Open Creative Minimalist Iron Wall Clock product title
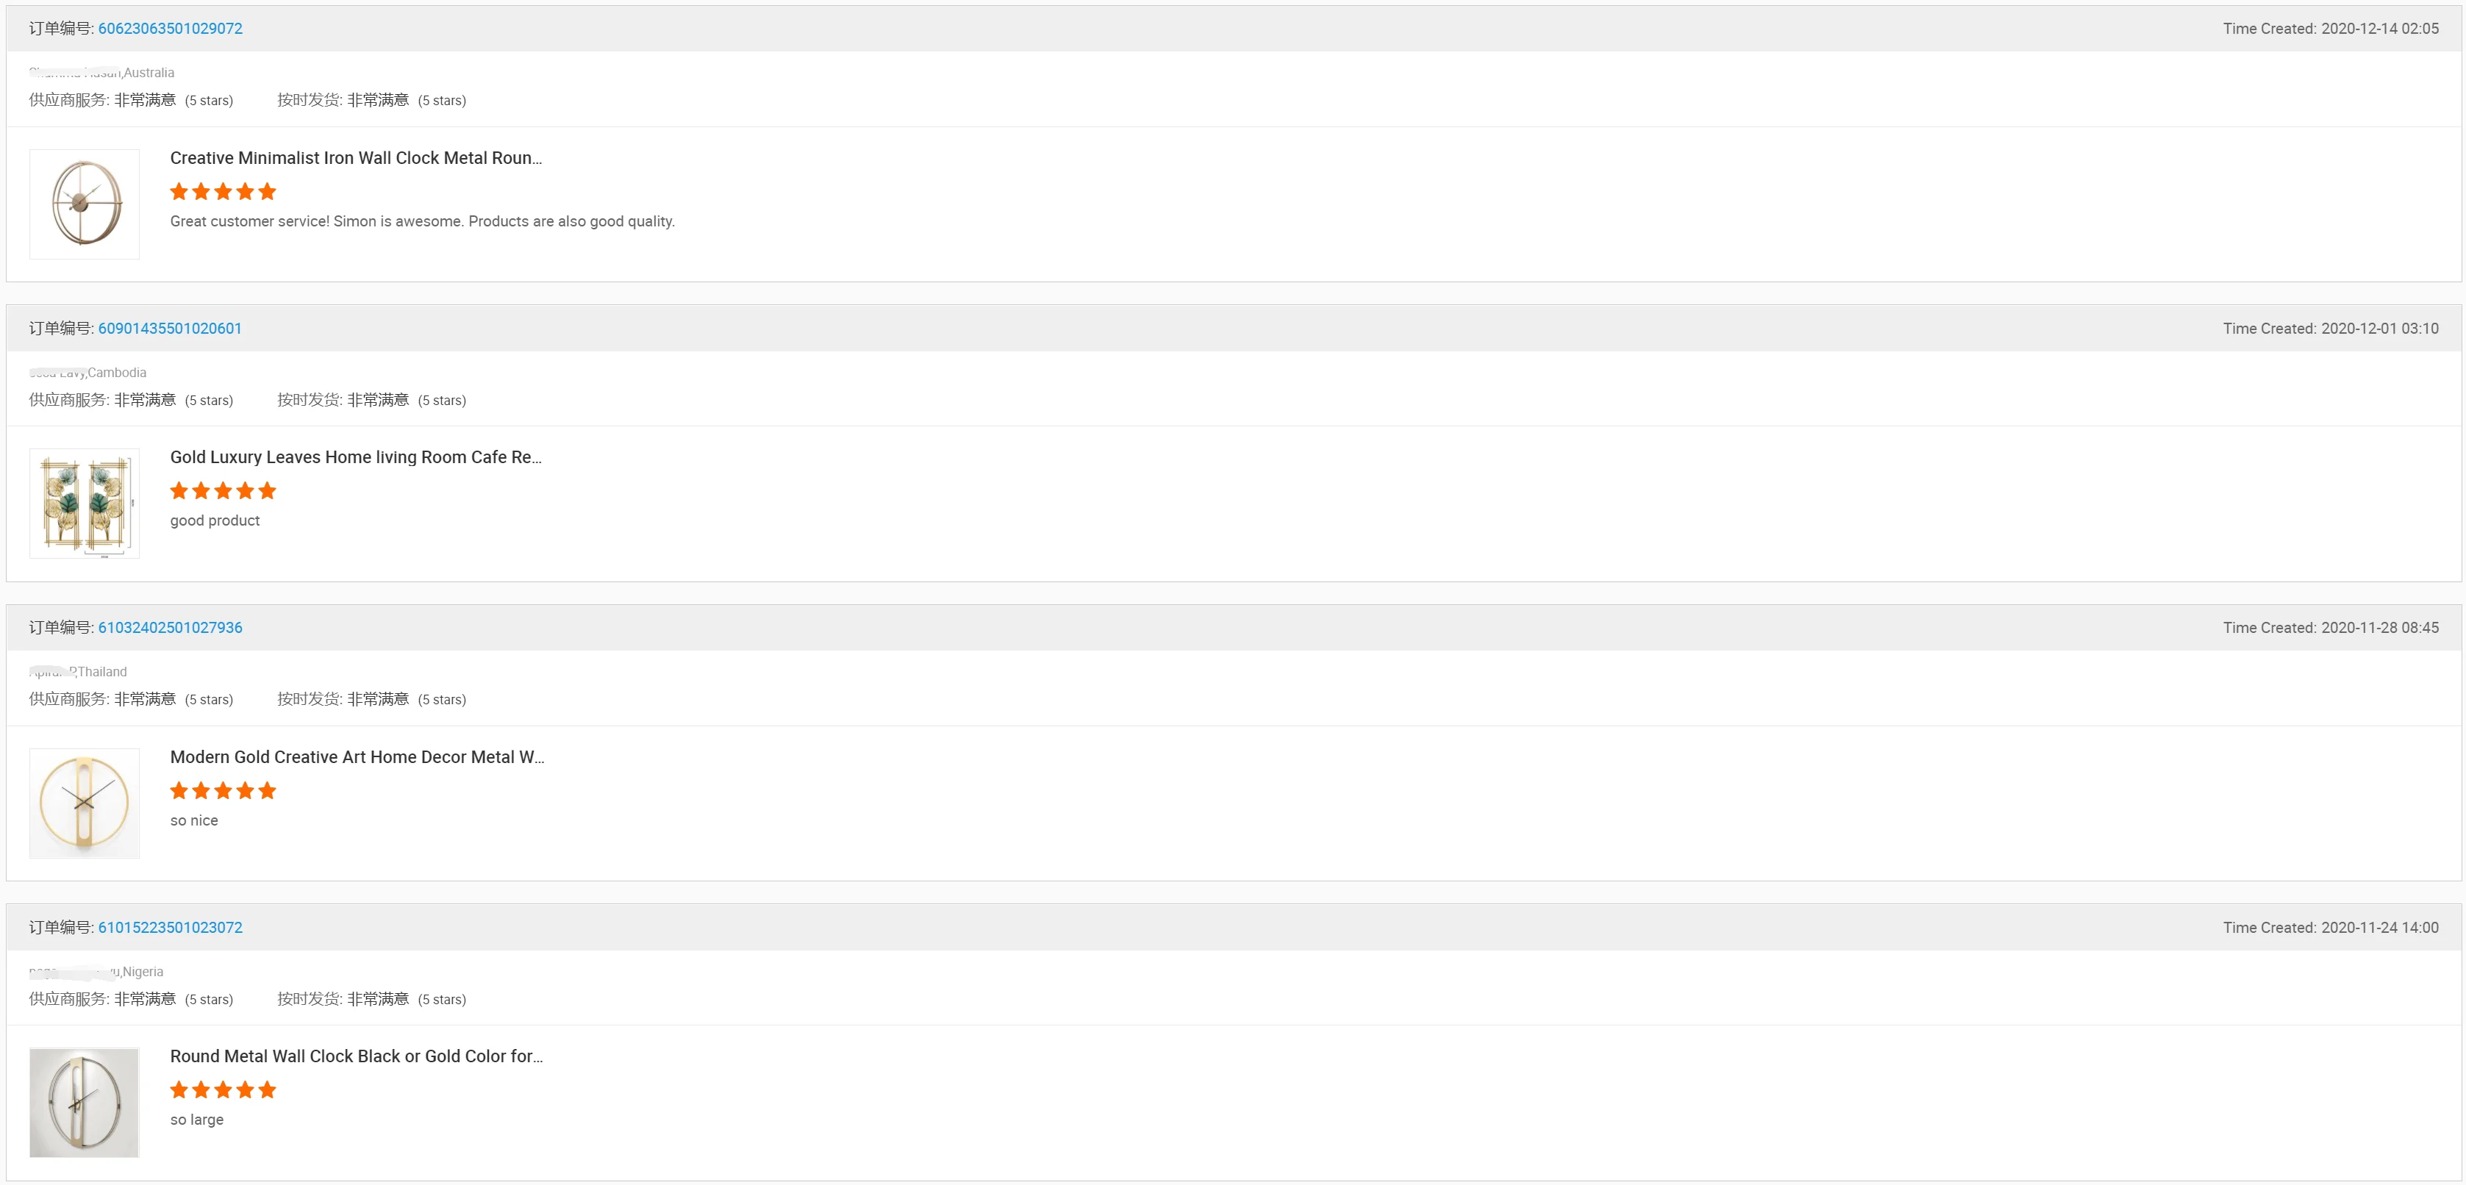This screenshot has width=2466, height=1185. click(355, 158)
